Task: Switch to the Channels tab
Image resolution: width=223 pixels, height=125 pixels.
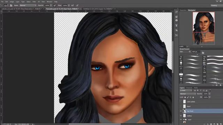Action: (189, 88)
